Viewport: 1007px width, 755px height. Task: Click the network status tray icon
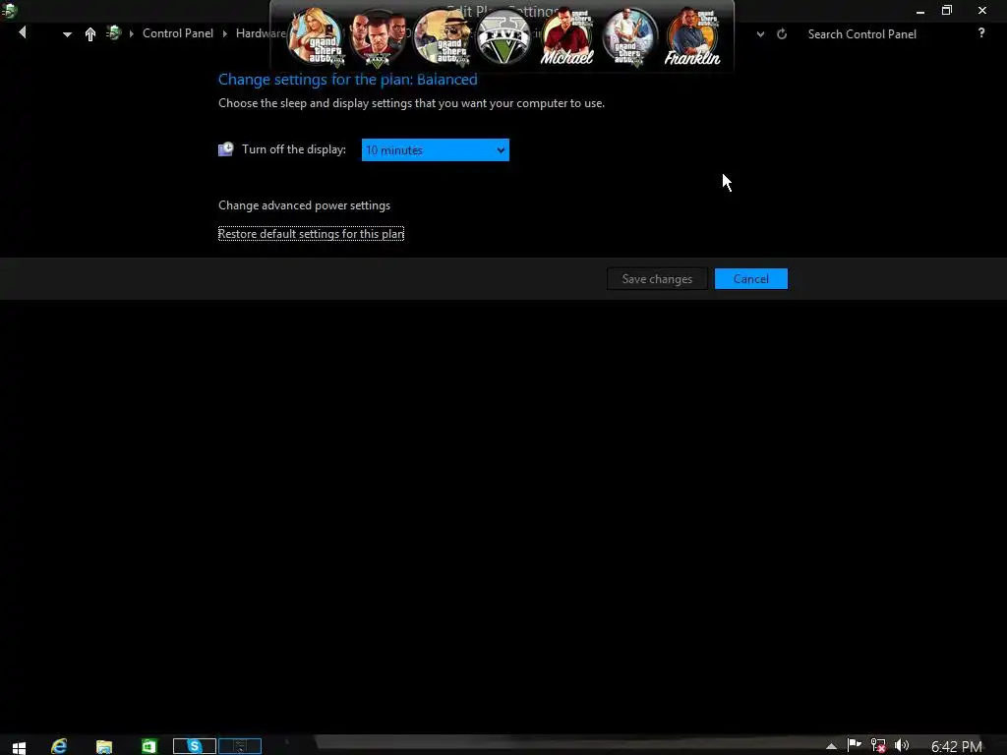click(x=878, y=745)
